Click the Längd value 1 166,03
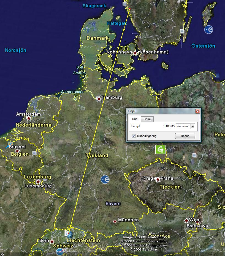The width and height of the screenshot is (225, 256). point(169,126)
